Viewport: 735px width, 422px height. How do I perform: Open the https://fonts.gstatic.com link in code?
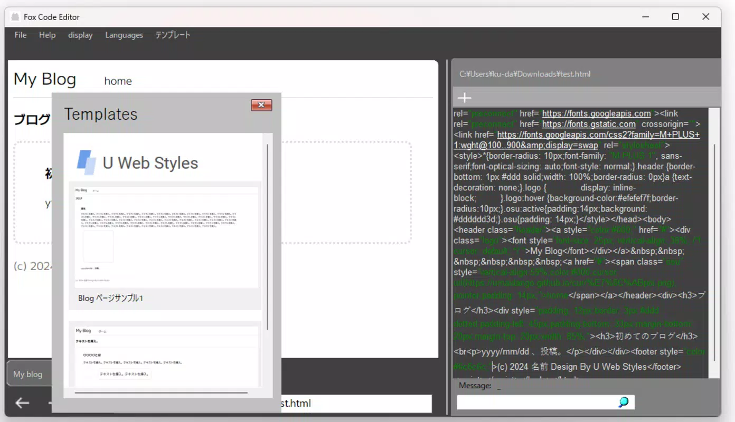(x=589, y=124)
